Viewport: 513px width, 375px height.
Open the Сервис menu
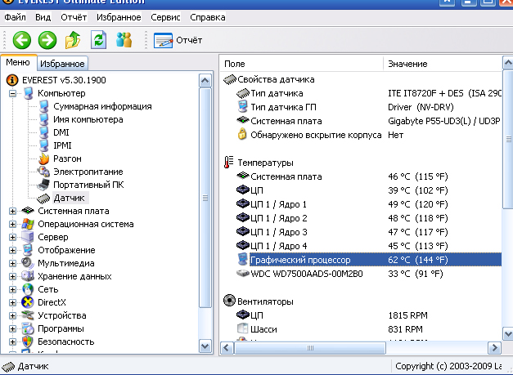[x=164, y=17]
